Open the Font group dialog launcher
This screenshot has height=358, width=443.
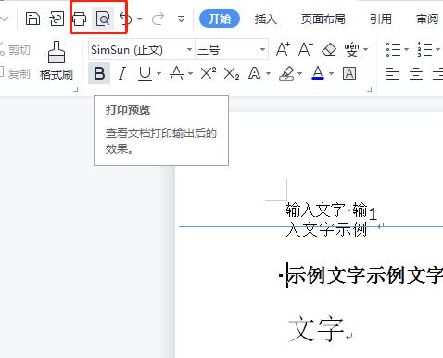pyautogui.click(x=369, y=90)
